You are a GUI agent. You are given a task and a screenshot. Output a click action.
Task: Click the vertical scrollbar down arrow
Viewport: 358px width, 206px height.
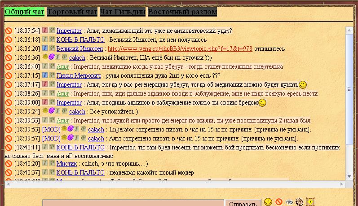349,176
